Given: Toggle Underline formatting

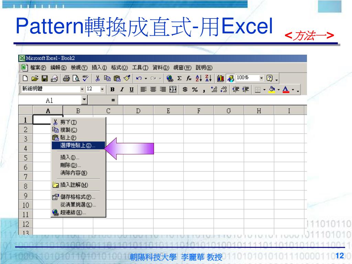Looking at the screenshot, I should [x=132, y=90].
